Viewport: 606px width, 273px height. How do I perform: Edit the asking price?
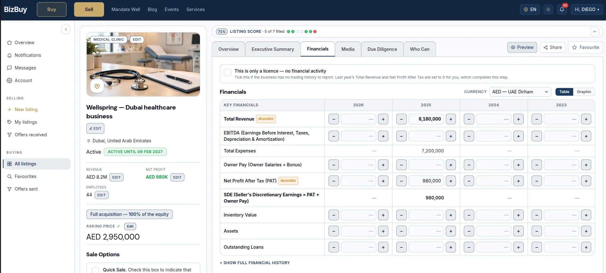pyautogui.click(x=130, y=226)
